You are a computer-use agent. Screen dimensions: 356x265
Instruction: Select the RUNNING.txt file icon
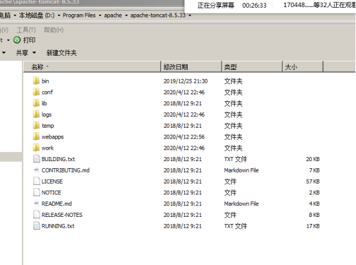(37, 226)
